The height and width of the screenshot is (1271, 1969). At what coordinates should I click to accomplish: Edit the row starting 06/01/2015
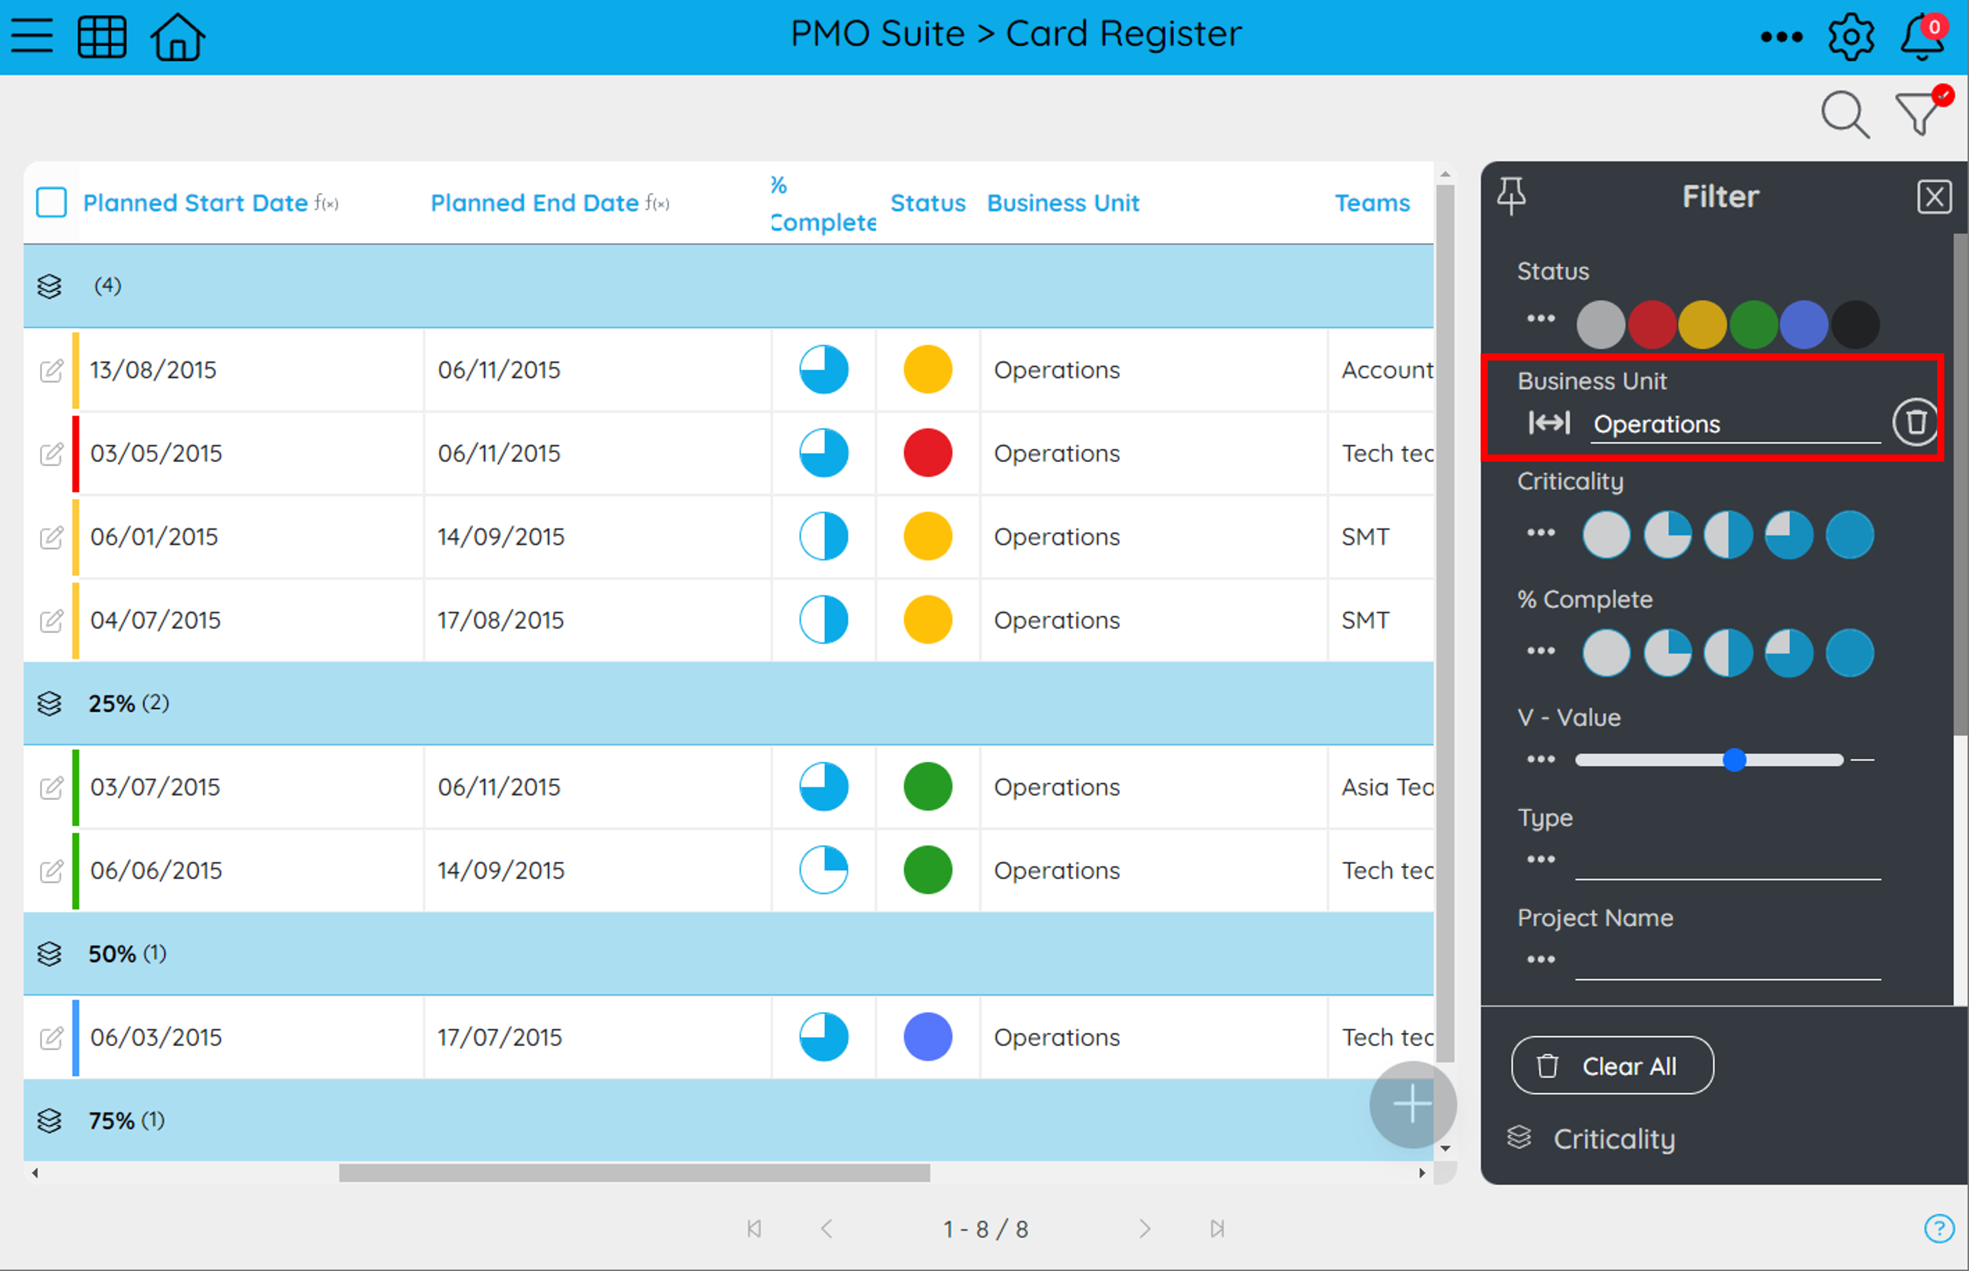pyautogui.click(x=51, y=537)
